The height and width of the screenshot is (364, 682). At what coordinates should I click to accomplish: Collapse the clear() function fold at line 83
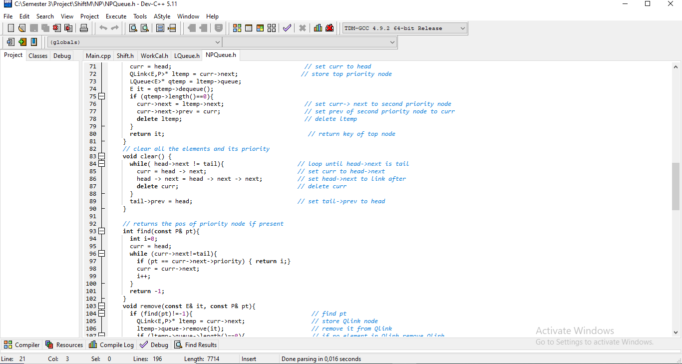(101, 156)
